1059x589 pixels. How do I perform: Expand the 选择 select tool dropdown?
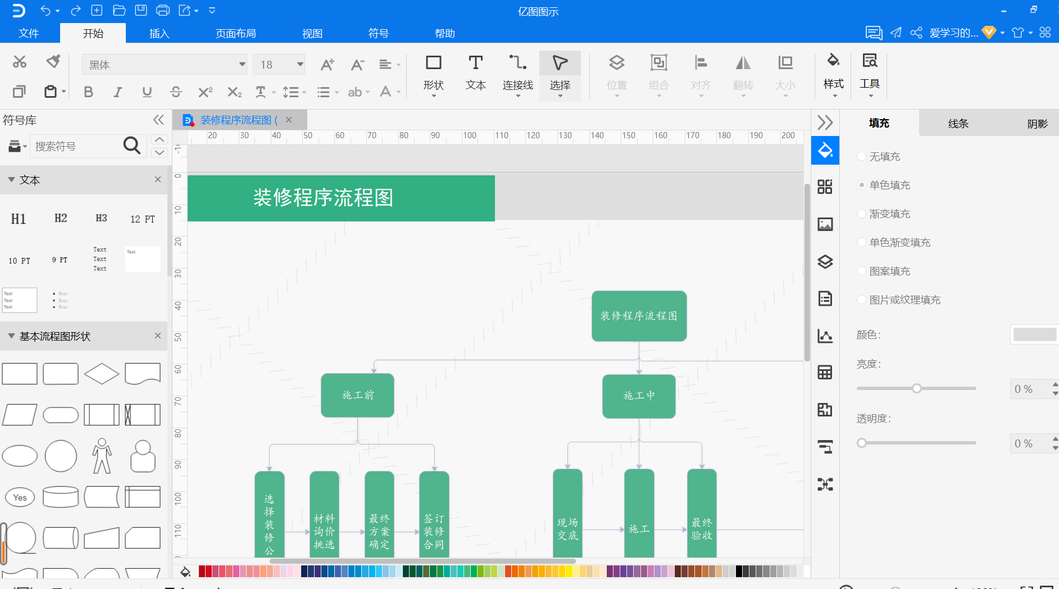(x=560, y=96)
